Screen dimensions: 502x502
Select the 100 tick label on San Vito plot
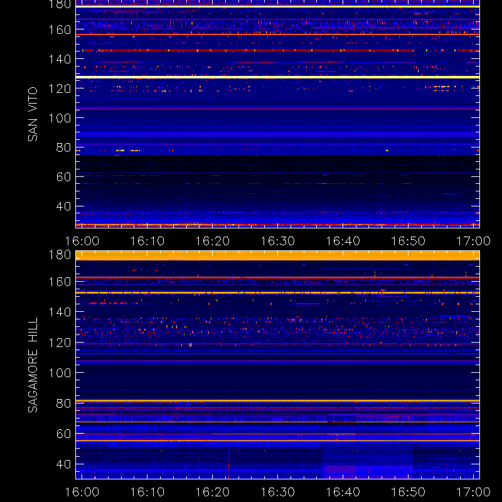pos(60,118)
